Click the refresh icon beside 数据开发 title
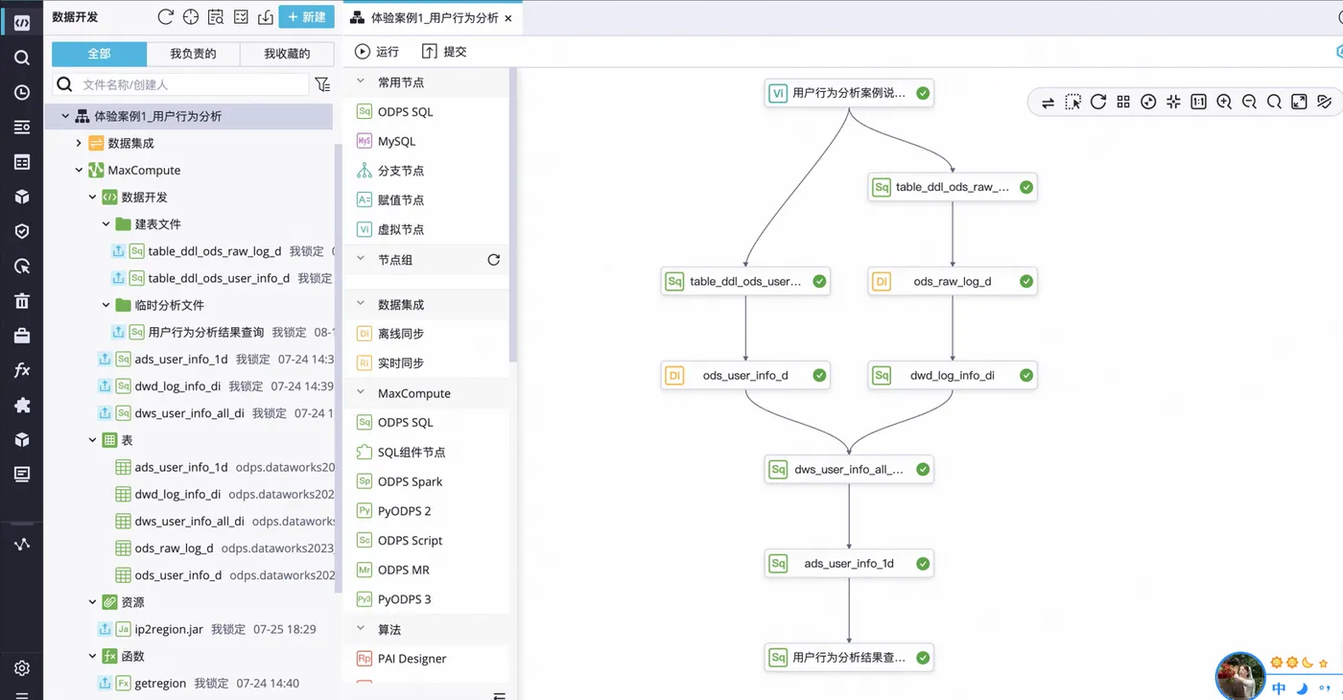The height and width of the screenshot is (700, 1343). coord(165,16)
